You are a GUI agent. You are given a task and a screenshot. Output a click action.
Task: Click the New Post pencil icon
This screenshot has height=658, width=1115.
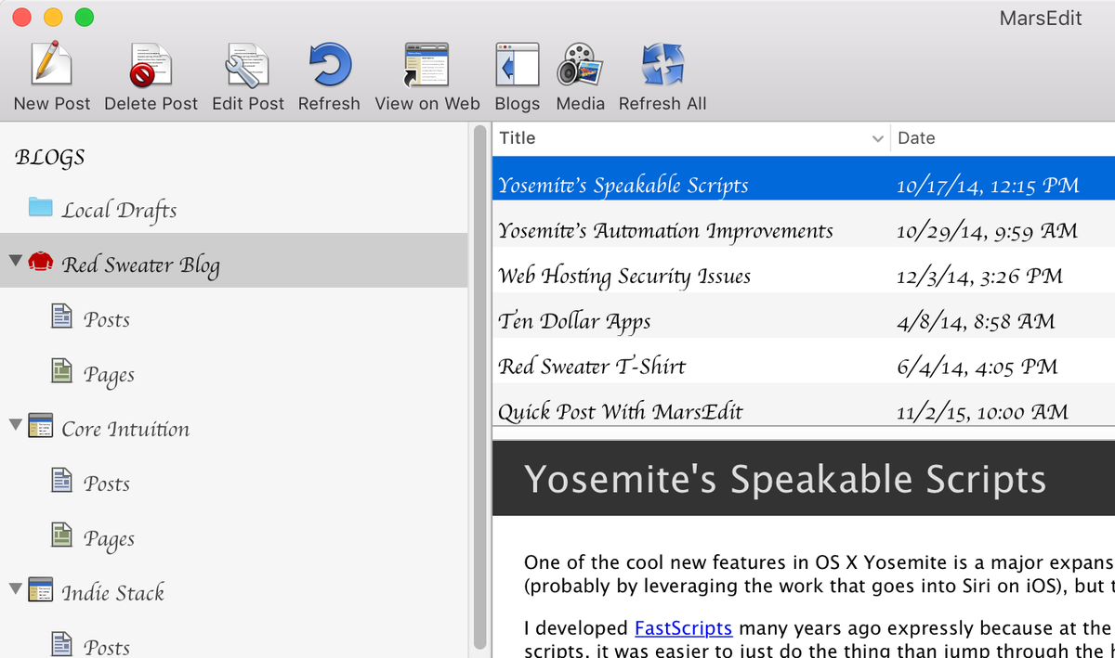coord(52,64)
